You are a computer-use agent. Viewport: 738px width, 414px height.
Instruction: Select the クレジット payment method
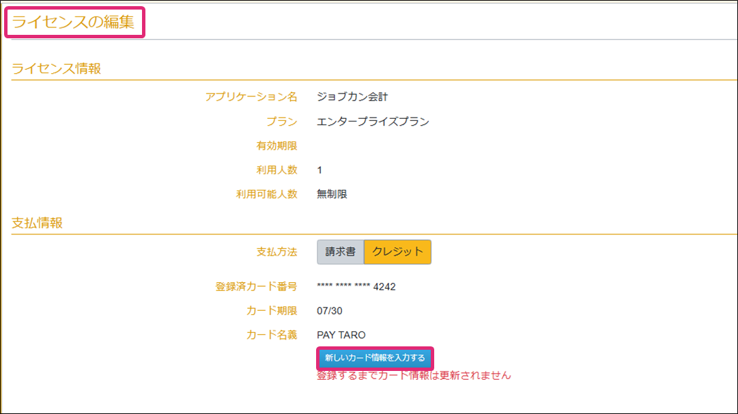(397, 252)
